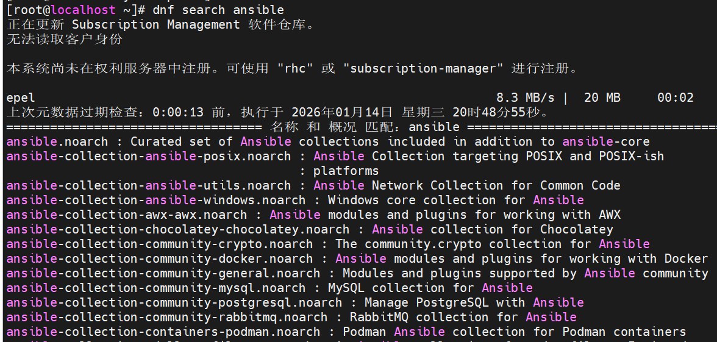
Task: Click the elapsed time '00:02'
Action: [x=676, y=98]
